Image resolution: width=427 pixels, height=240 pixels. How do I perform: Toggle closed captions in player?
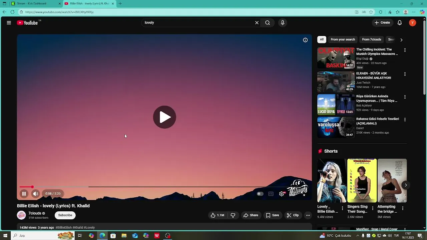271,194
